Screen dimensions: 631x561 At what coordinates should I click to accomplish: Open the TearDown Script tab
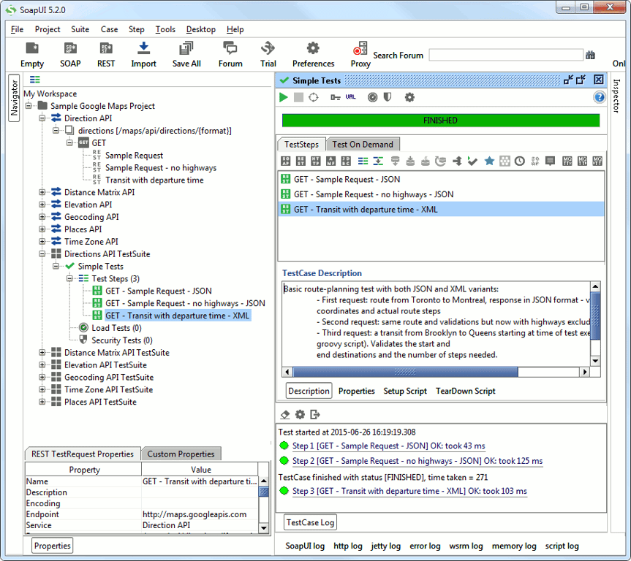465,391
